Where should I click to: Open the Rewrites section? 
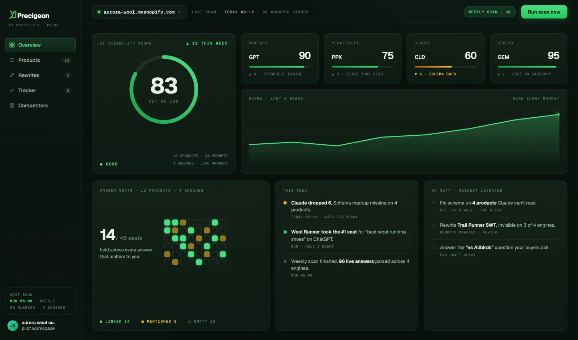click(x=40, y=75)
